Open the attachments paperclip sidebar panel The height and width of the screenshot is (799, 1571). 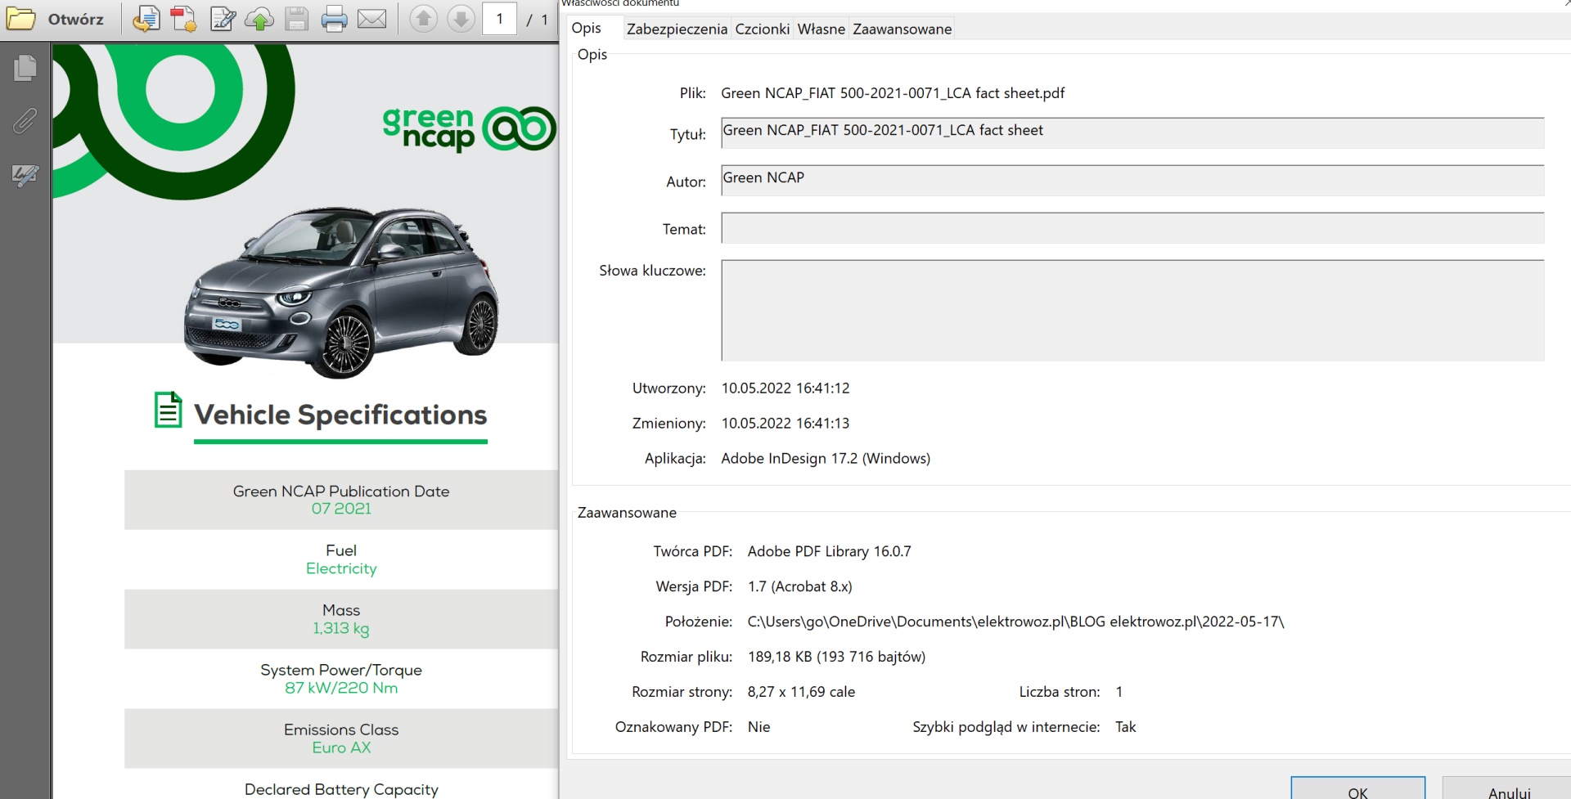(x=25, y=121)
